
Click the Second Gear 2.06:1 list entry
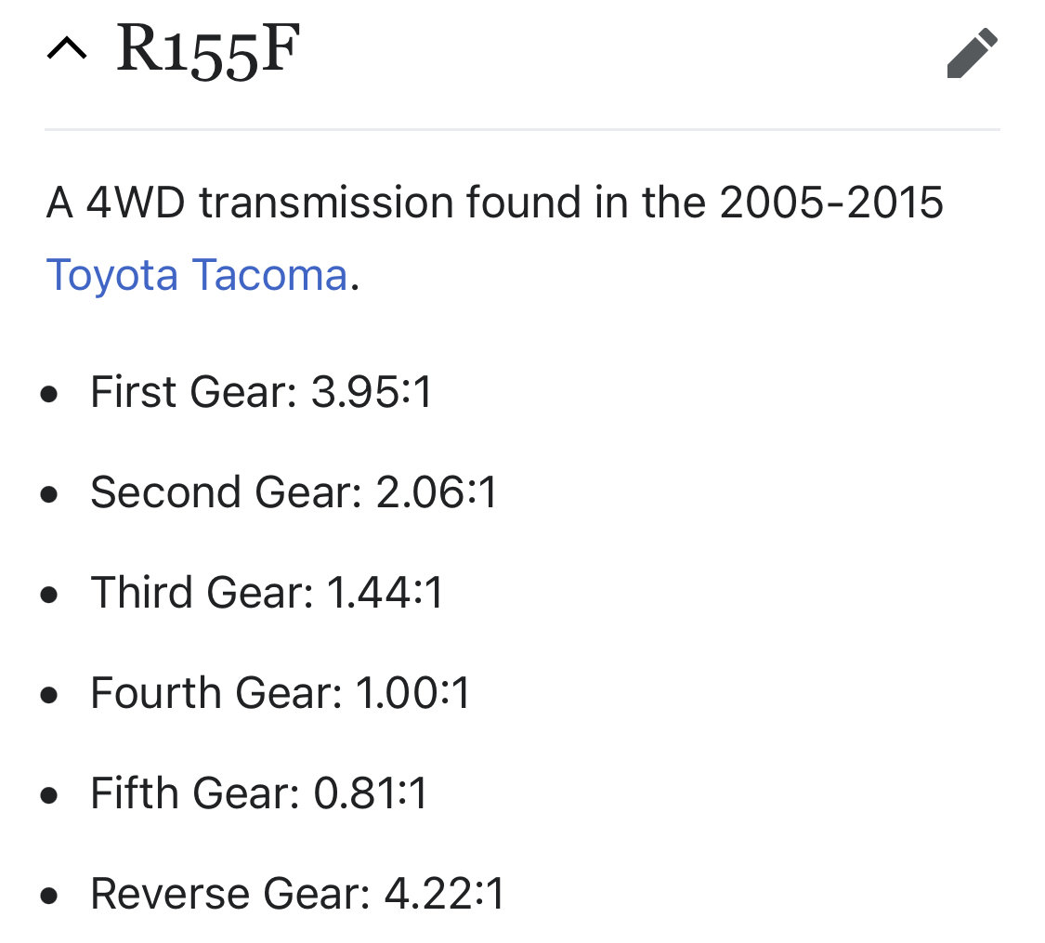[294, 492]
